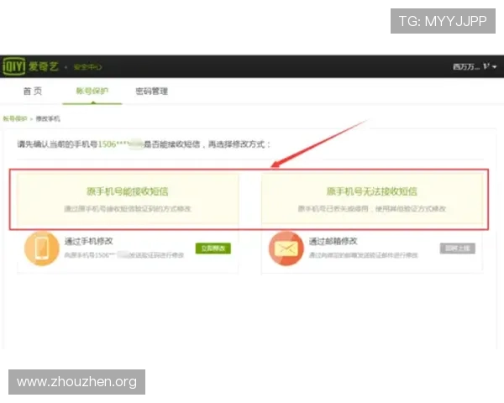The image size is (504, 403).
Task: Click the VIP badge next to username
Action: coord(486,66)
